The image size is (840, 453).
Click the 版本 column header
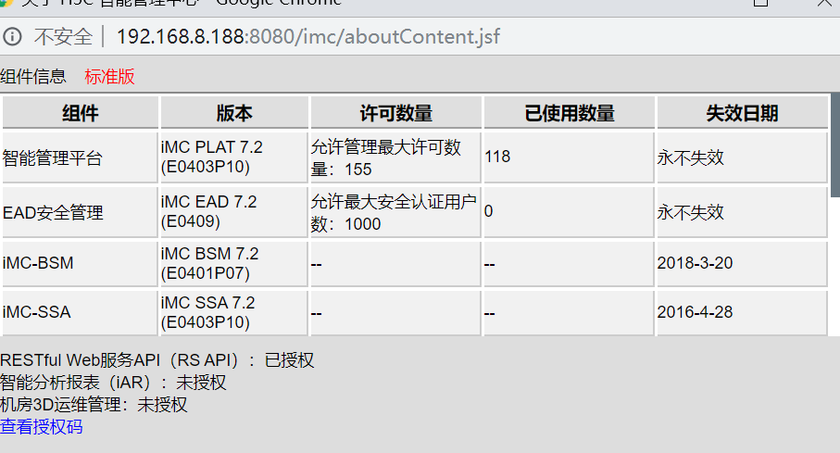point(234,113)
